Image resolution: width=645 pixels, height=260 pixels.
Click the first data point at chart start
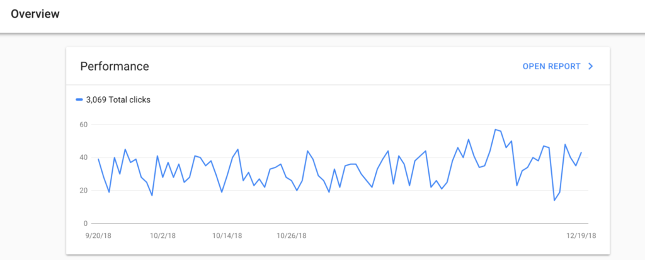tap(98, 159)
